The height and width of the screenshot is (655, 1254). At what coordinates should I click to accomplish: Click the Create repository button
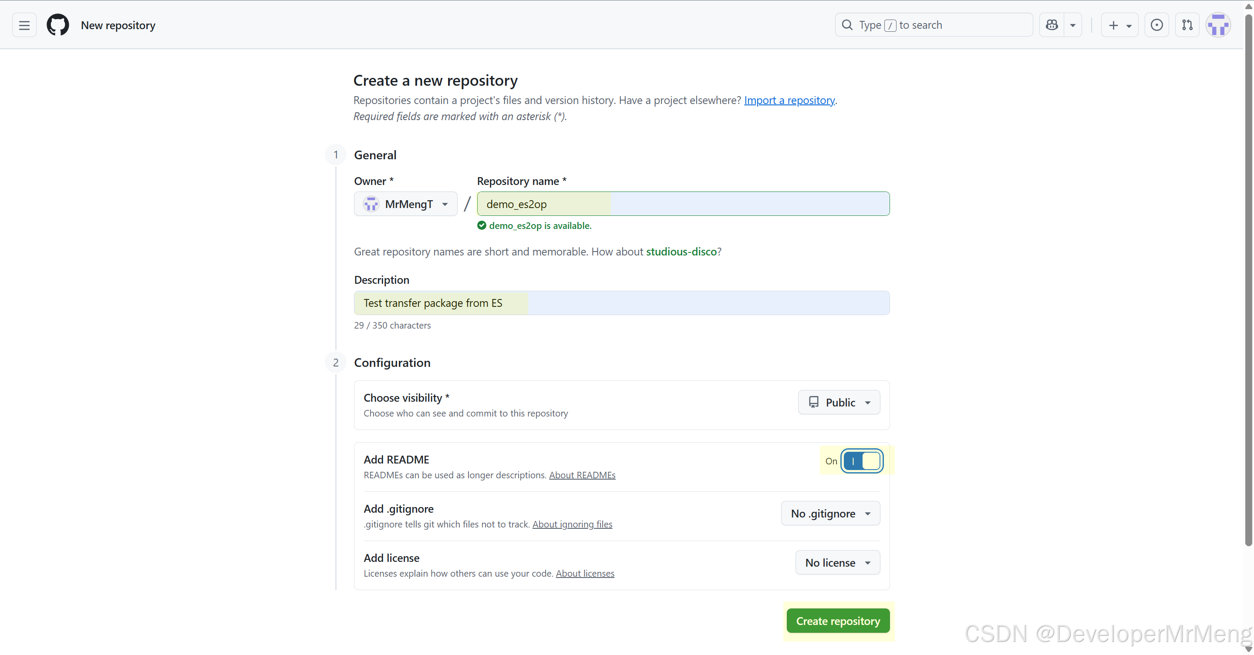pyautogui.click(x=837, y=621)
